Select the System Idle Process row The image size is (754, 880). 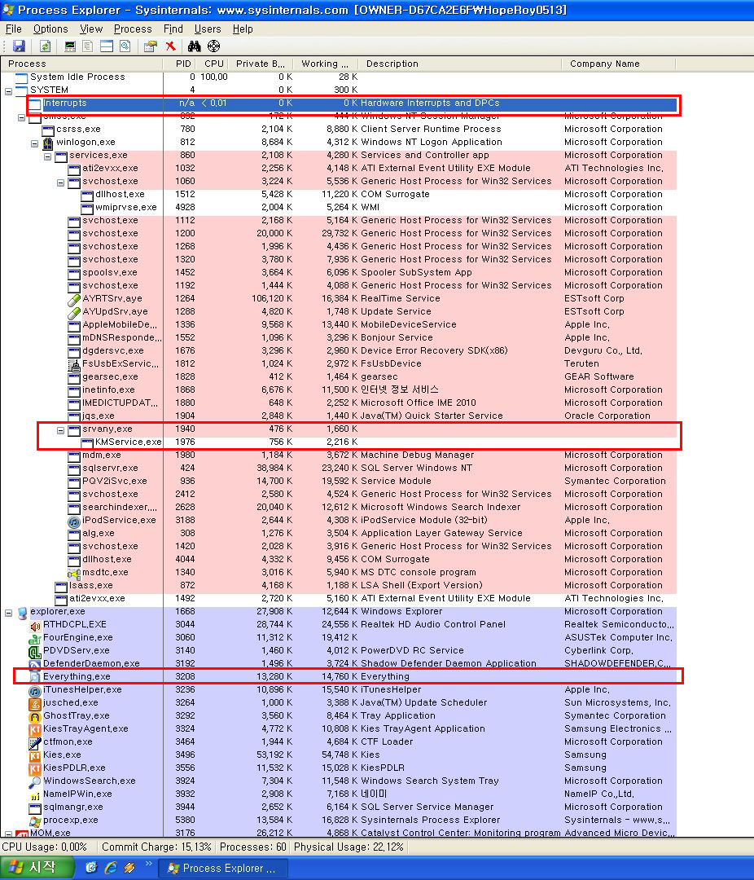(x=339, y=77)
